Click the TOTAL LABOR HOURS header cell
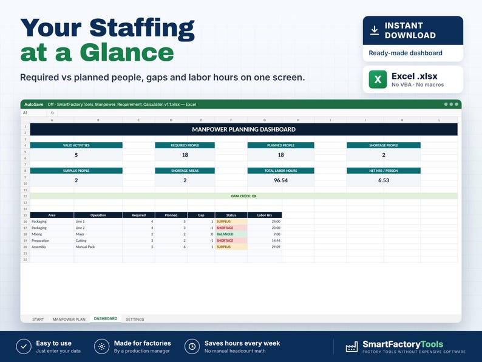Screen dimensions: 482x362 pyautogui.click(x=280, y=171)
